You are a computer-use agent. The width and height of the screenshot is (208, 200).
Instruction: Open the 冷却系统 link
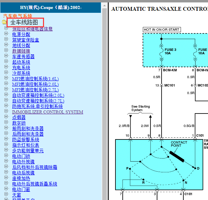21,73
